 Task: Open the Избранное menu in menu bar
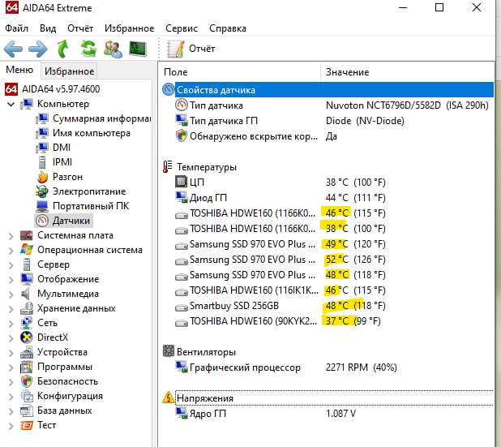(130, 28)
